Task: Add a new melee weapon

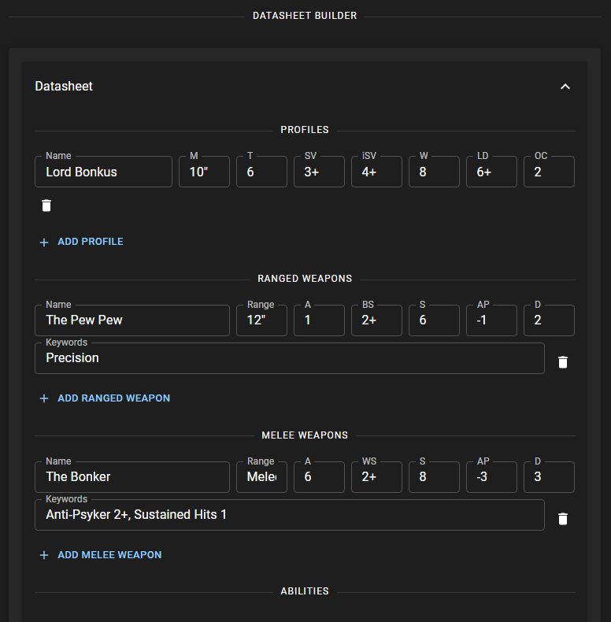Action: (101, 555)
